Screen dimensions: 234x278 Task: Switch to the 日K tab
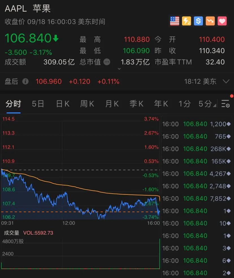pos(63,104)
